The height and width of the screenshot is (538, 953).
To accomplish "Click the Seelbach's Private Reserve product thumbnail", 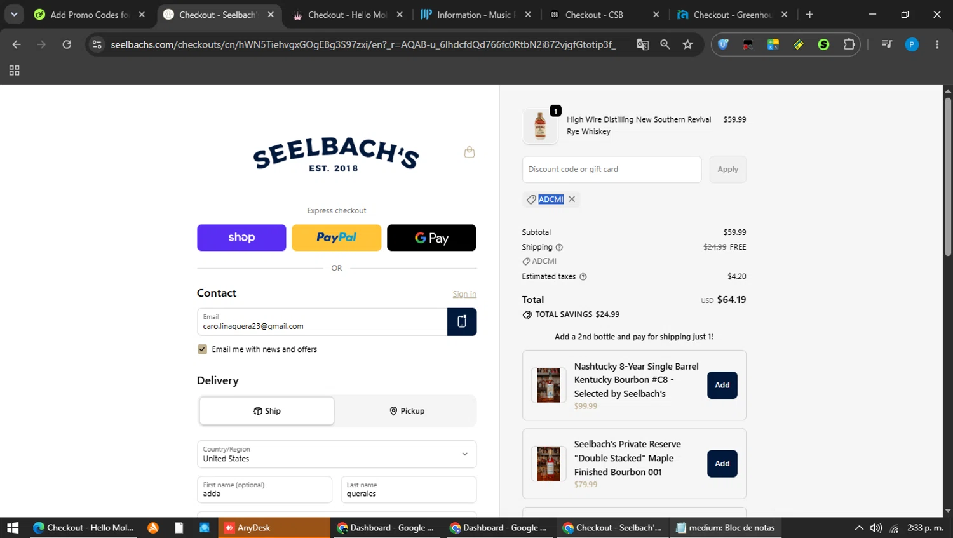I will (548, 464).
